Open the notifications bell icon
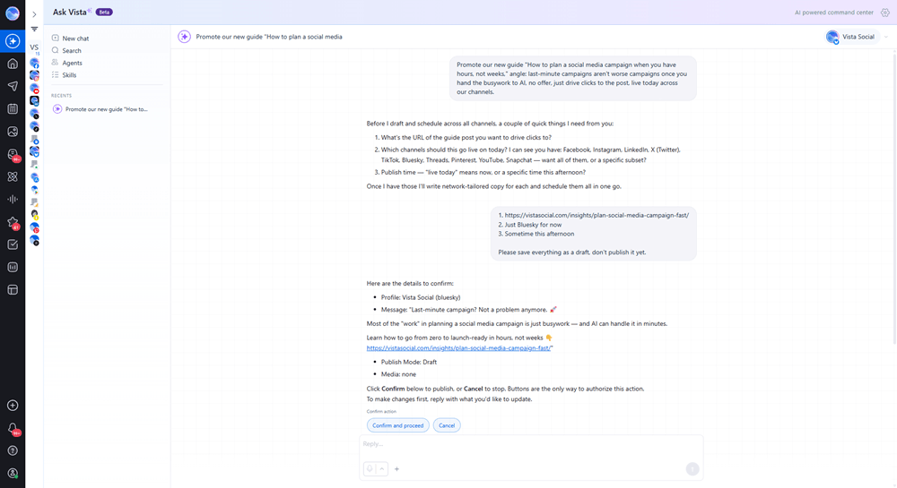The image size is (897, 488). point(13,428)
